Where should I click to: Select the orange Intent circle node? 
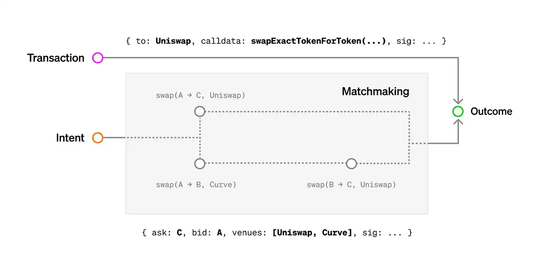click(x=98, y=138)
